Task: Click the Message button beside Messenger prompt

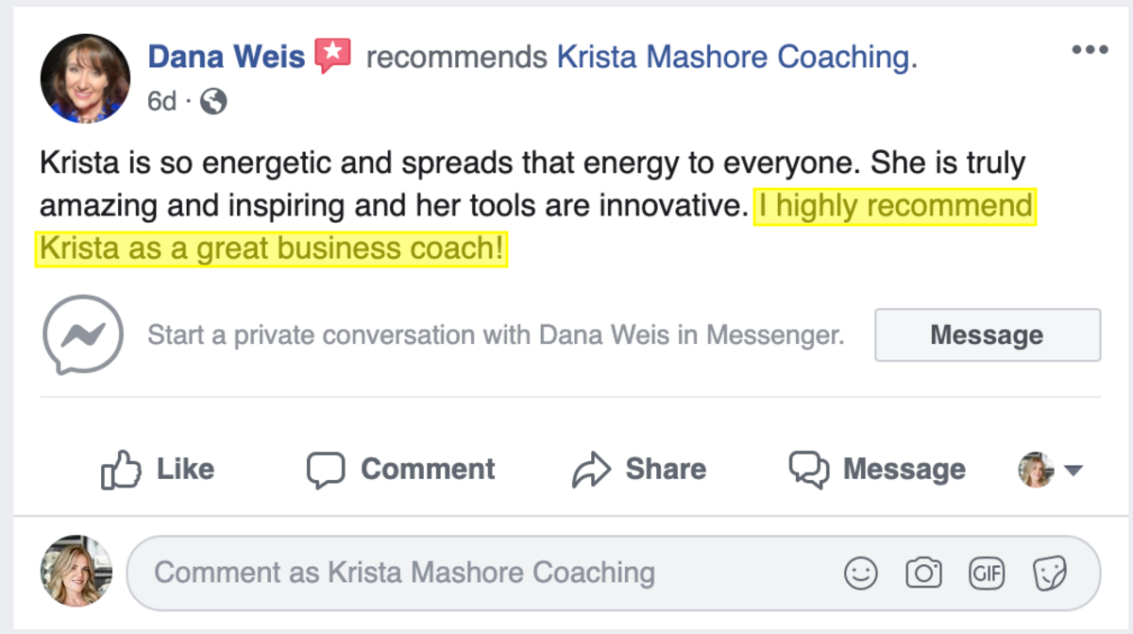Action: (x=988, y=334)
